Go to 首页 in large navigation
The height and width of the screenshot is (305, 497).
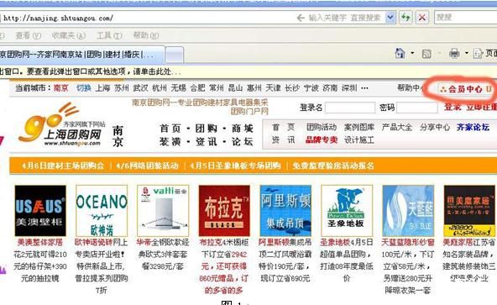coord(170,129)
